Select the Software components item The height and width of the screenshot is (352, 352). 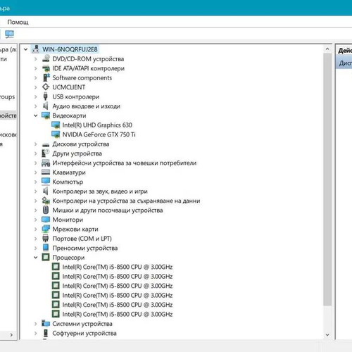(x=82, y=77)
